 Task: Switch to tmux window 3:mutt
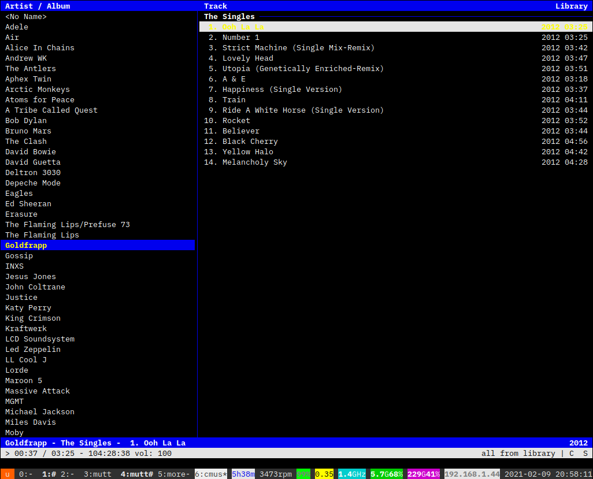(x=98, y=474)
